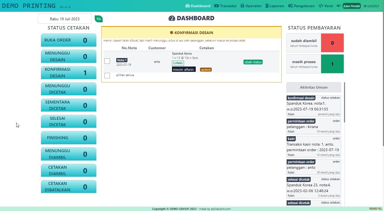Open the date field Rabu 19 Juli 2023
Viewport: 384px width, 211px height.
point(65,19)
